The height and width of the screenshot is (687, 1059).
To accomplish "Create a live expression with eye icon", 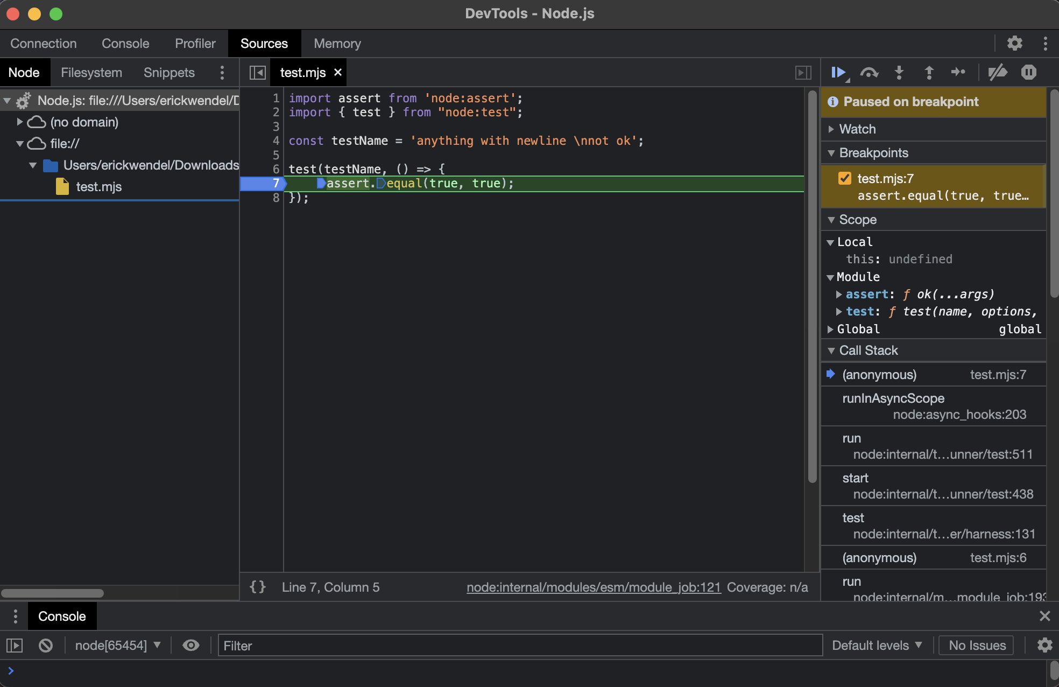I will click(x=190, y=645).
